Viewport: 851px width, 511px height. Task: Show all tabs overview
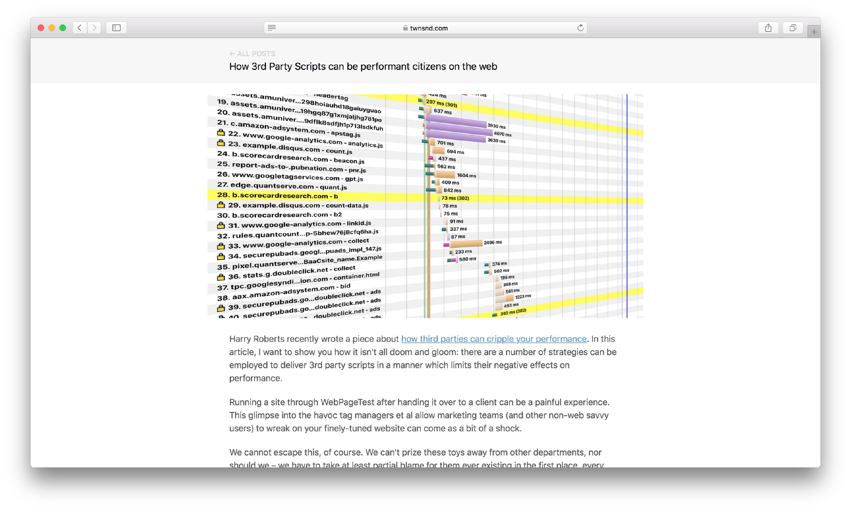point(792,28)
